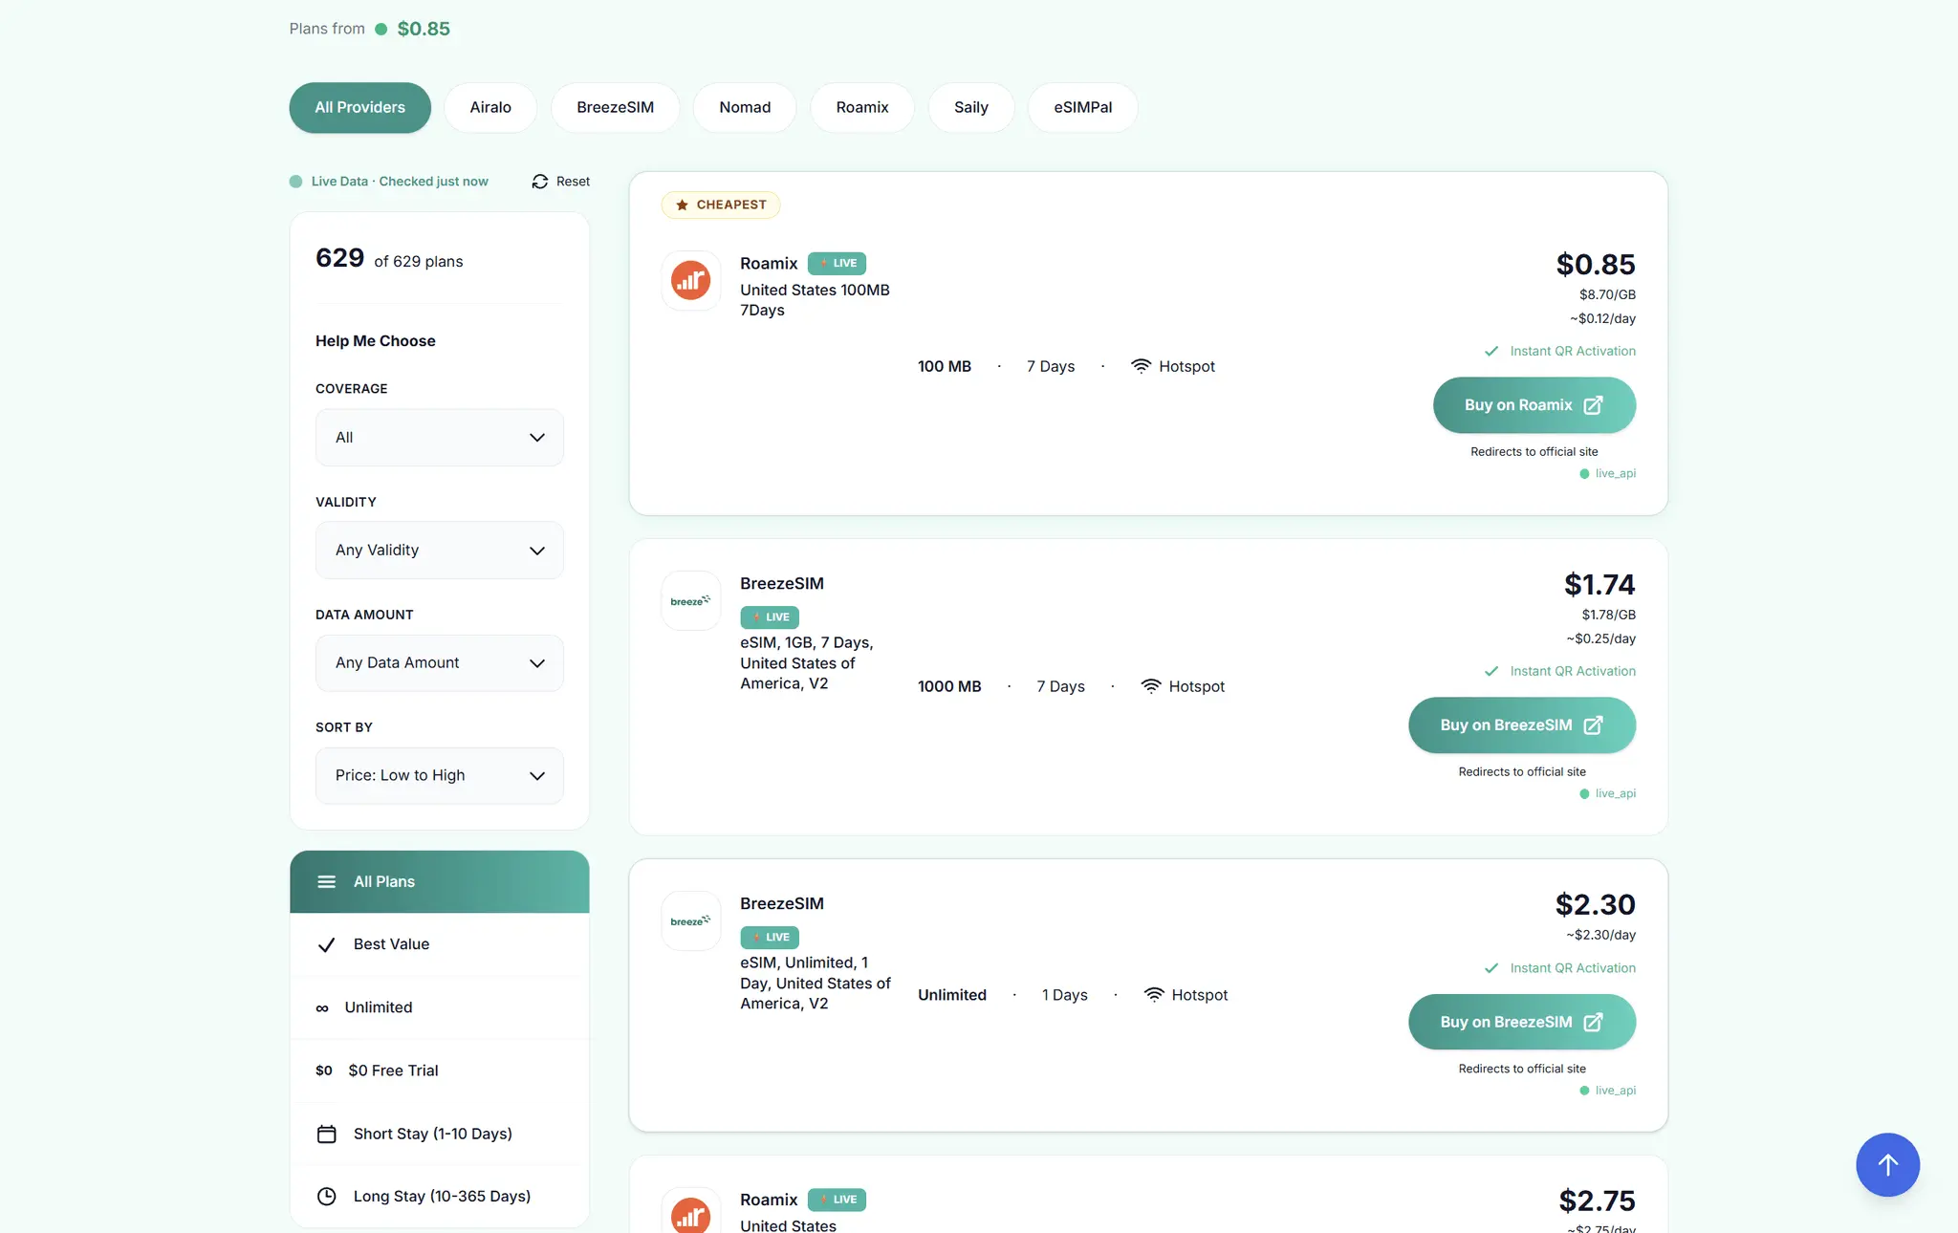Select the All Plans category
Screen dimensions: 1958x1233
pyautogui.click(x=440, y=882)
